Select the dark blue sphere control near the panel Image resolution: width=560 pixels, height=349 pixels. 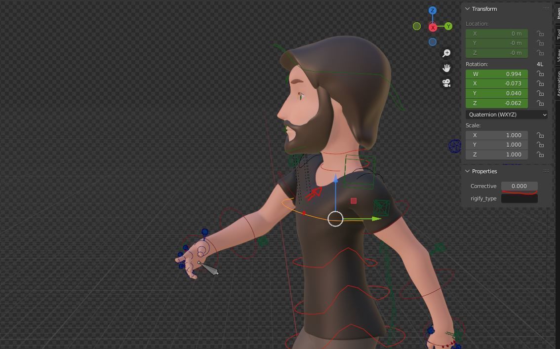pos(455,146)
